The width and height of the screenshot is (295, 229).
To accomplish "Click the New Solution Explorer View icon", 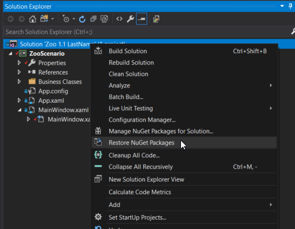I will coord(98,179).
